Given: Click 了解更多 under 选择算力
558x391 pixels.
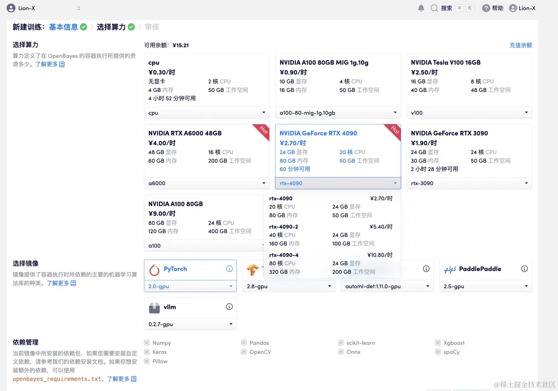Looking at the screenshot, I should pos(46,64).
